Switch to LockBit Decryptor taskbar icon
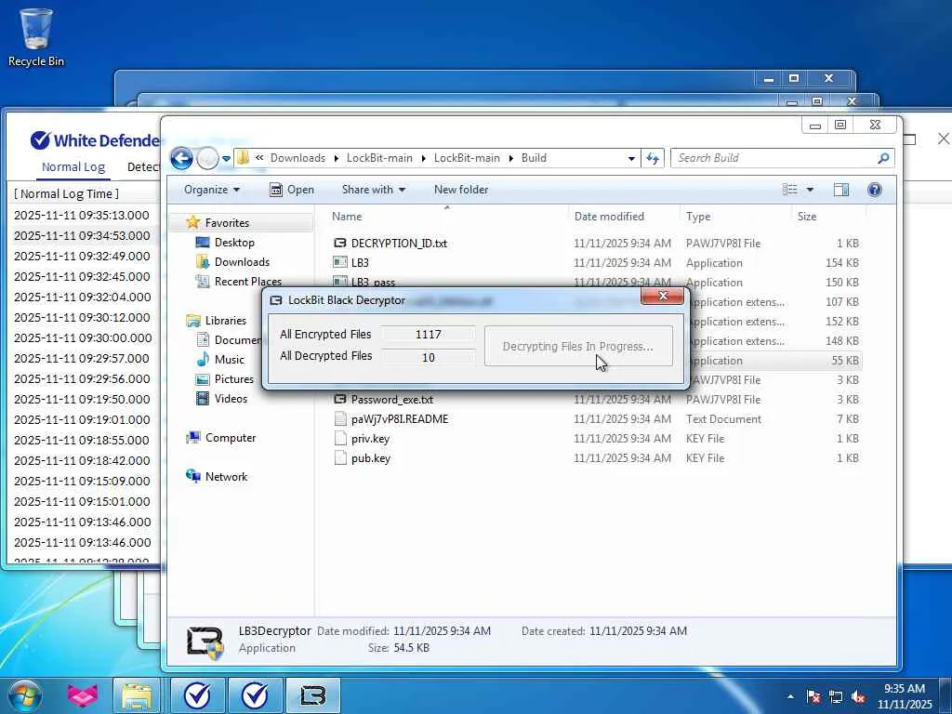952x714 pixels. [312, 695]
